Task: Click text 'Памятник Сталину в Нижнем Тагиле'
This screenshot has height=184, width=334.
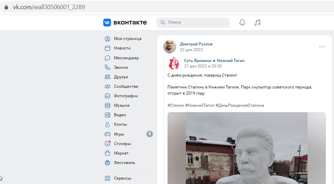Action: click(203, 87)
